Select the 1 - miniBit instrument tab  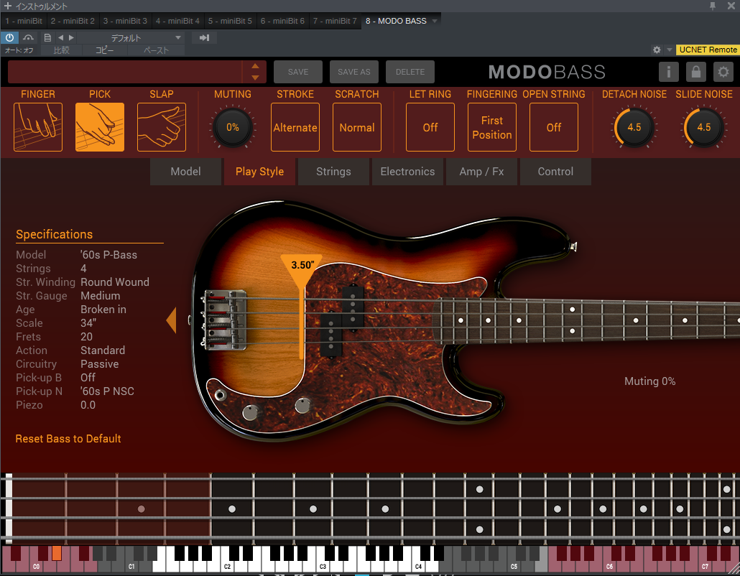click(24, 21)
